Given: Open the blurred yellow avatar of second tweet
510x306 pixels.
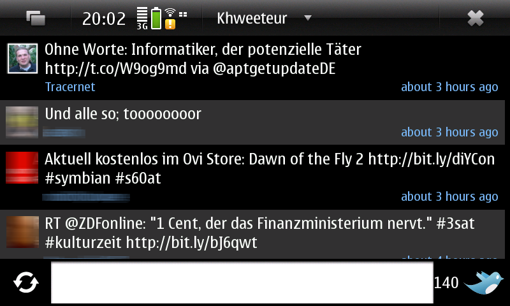Looking at the screenshot, I should (22, 122).
